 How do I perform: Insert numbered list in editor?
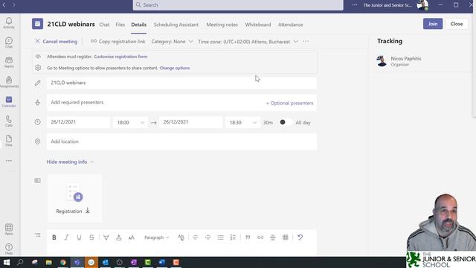click(x=233, y=237)
